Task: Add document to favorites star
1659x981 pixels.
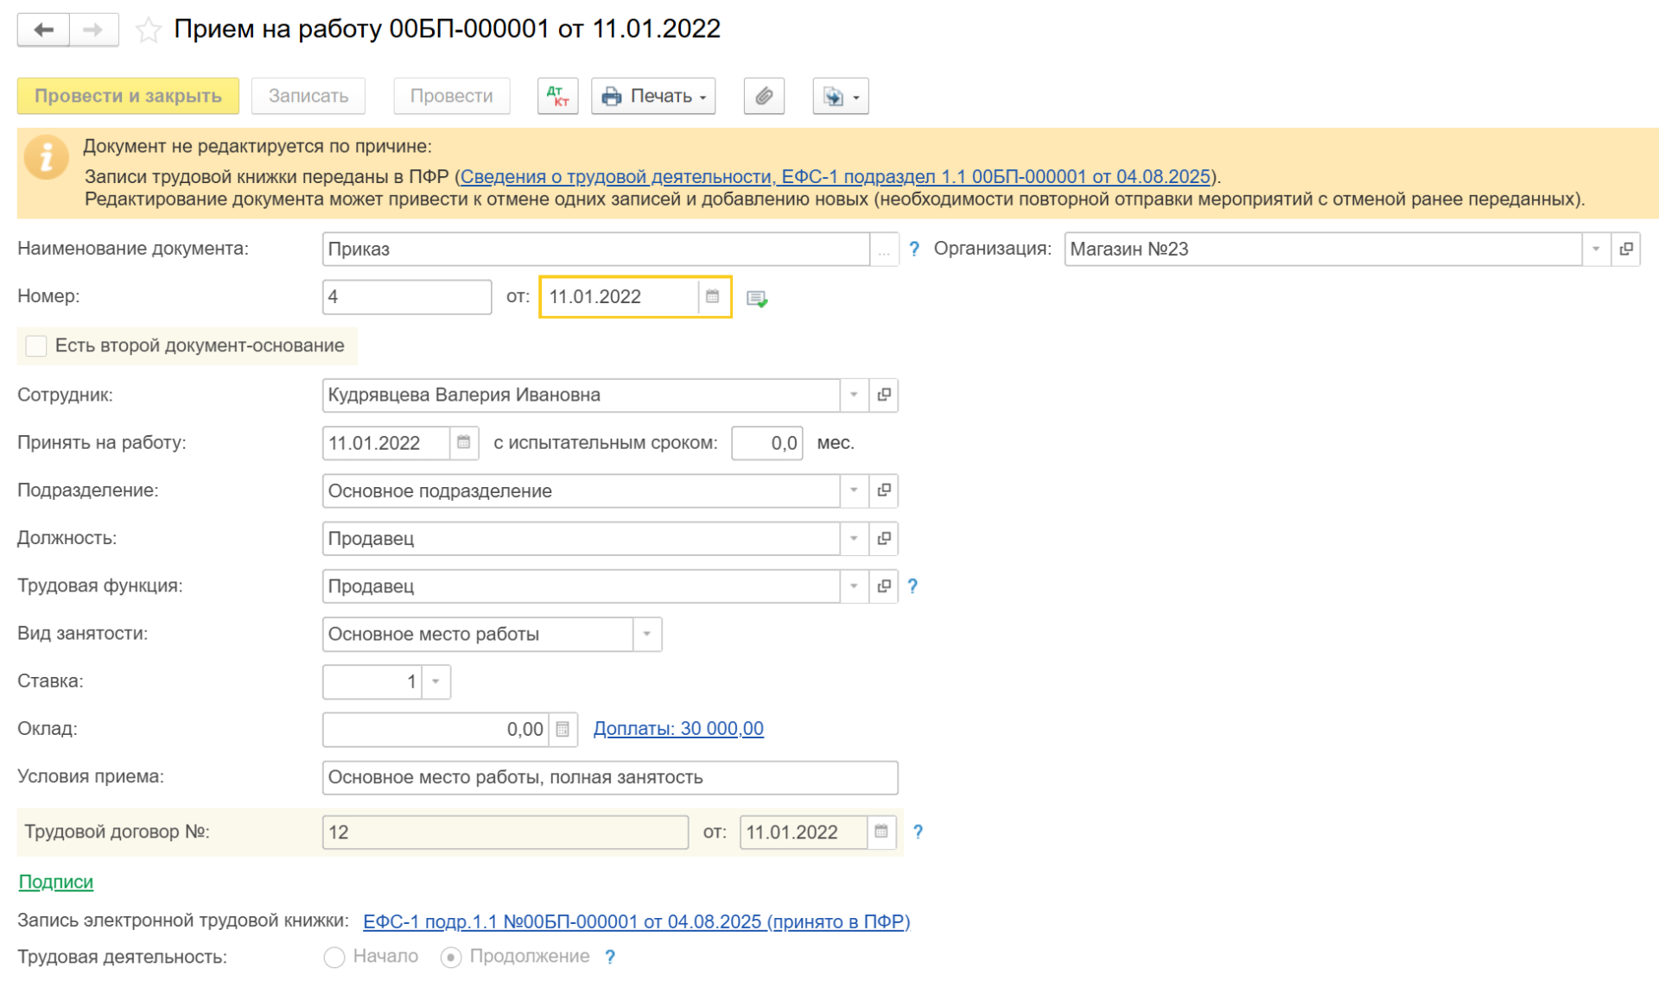Action: pos(149,30)
